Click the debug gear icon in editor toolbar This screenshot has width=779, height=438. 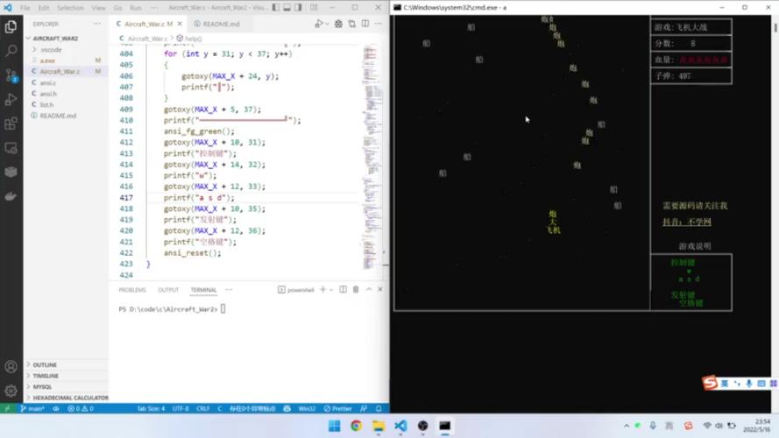click(x=338, y=24)
